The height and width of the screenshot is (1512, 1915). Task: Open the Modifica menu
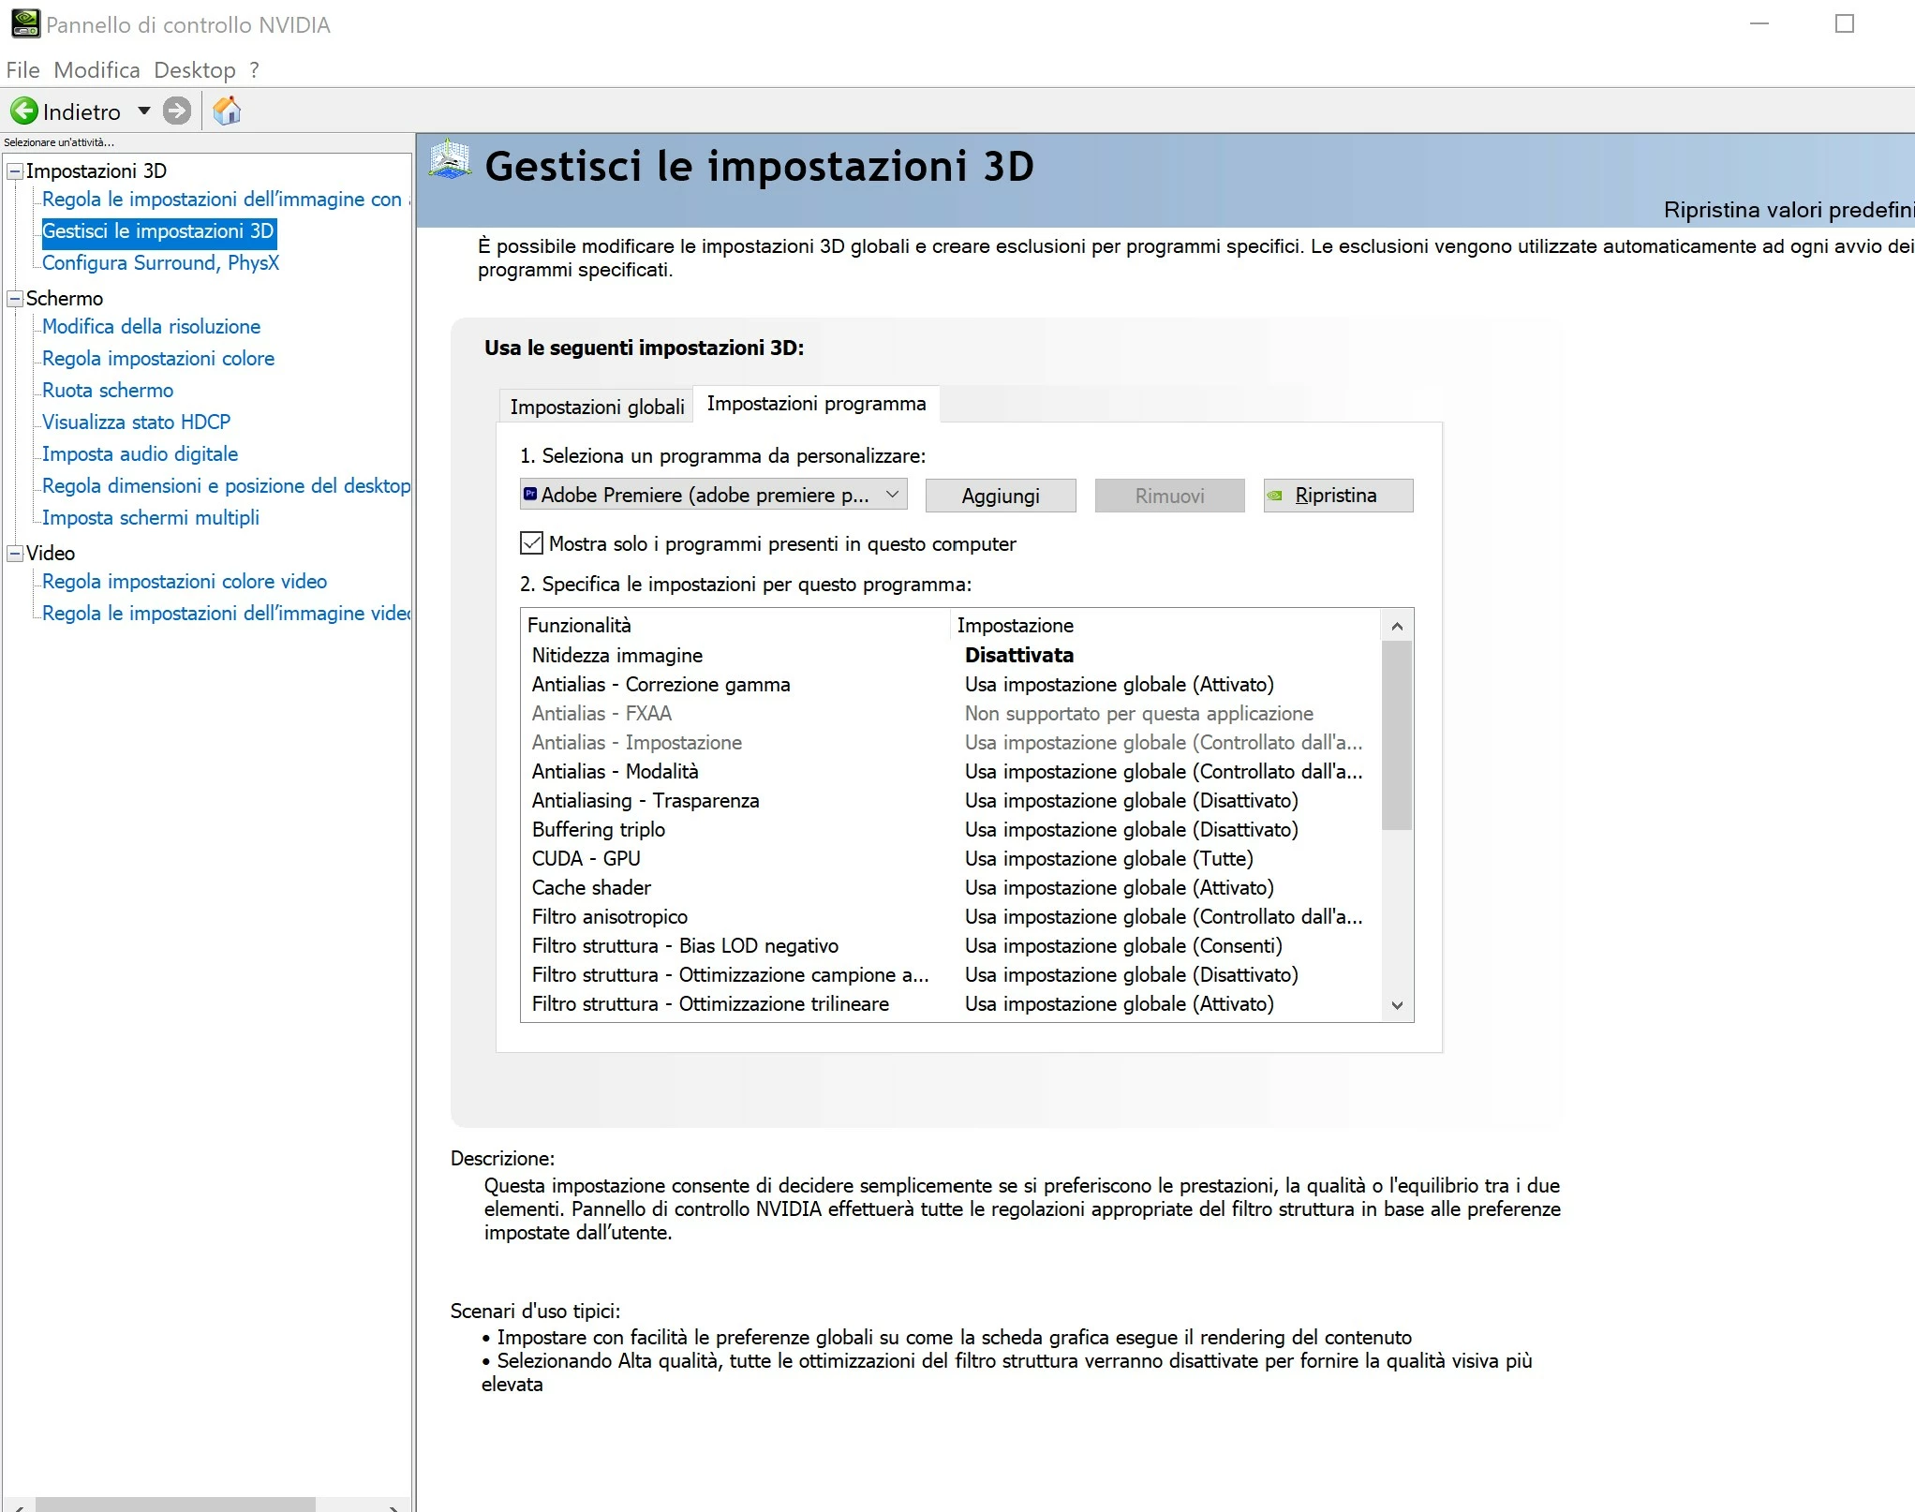(x=96, y=70)
